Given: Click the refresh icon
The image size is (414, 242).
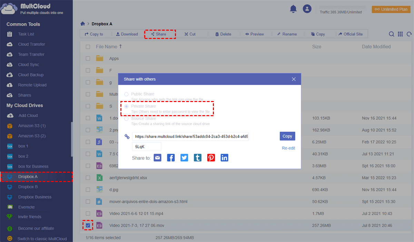Looking at the screenshot, I should (x=409, y=34).
